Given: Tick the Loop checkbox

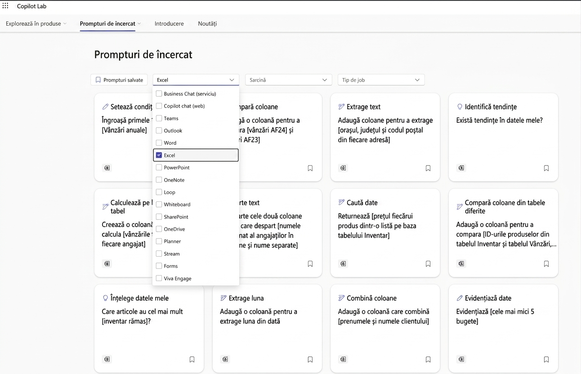Looking at the screenshot, I should (159, 192).
